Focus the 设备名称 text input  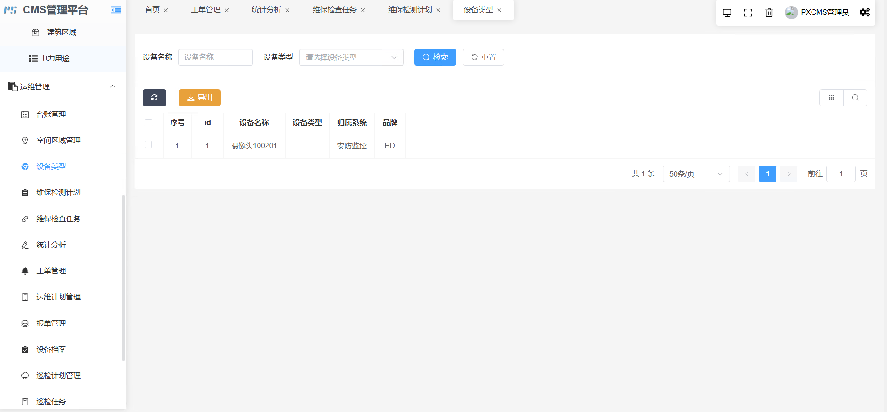coord(216,57)
